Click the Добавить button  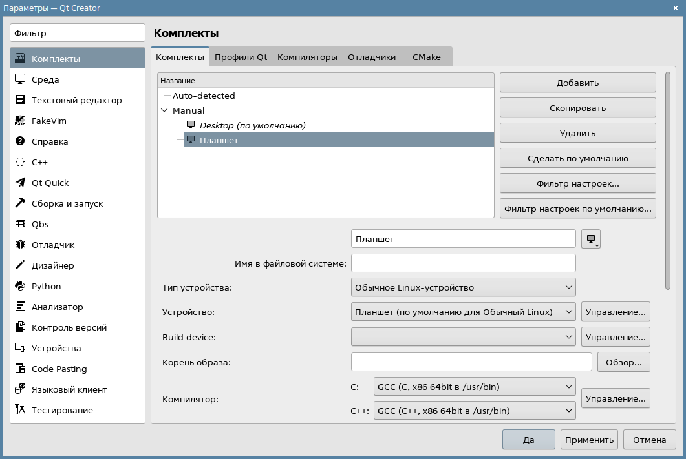coord(577,83)
